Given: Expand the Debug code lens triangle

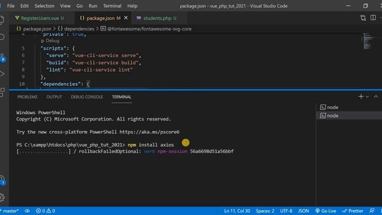Looking at the screenshot, I should point(42,41).
